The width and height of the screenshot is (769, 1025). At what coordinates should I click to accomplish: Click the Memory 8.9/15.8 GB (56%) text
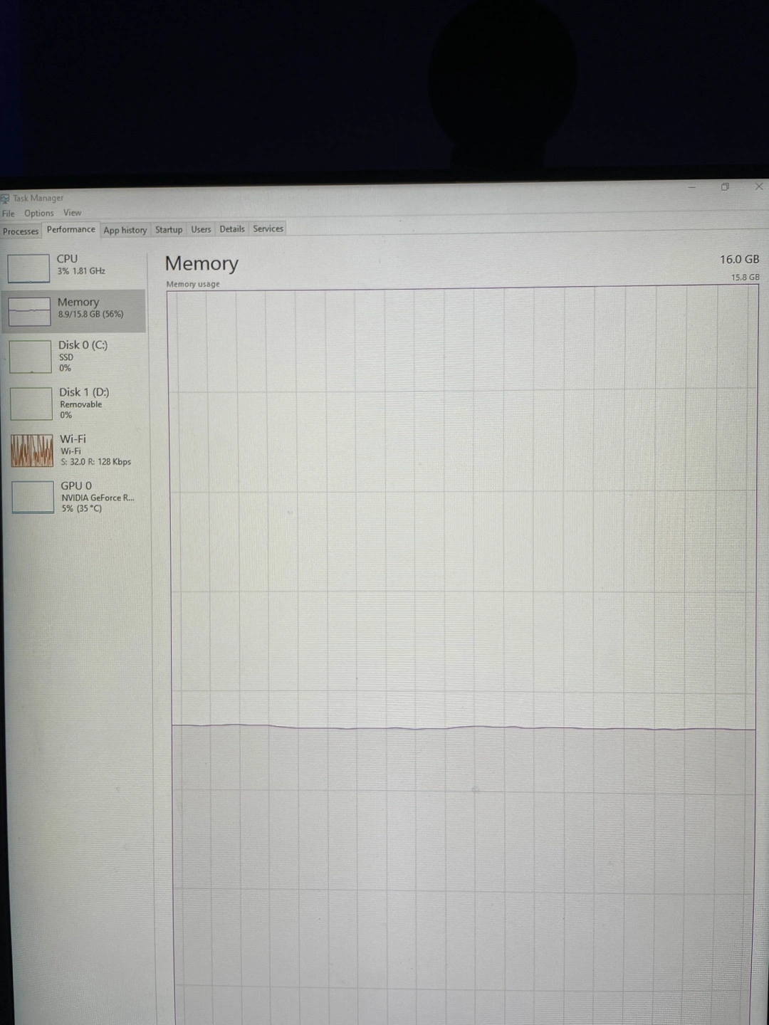(x=90, y=307)
